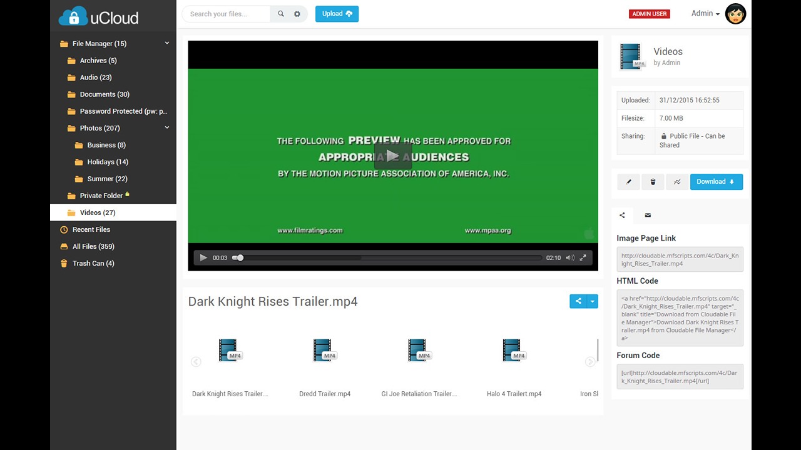Edit file using the pencil icon
This screenshot has width=801, height=450.
coord(629,182)
